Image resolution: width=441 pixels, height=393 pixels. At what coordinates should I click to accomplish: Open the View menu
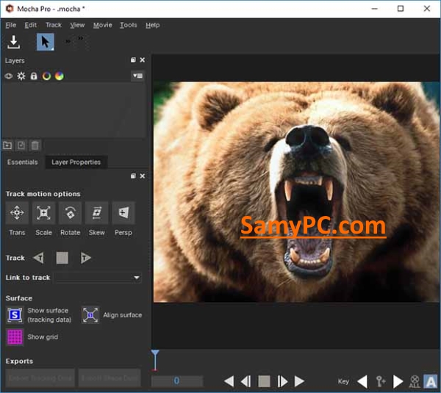click(x=77, y=25)
